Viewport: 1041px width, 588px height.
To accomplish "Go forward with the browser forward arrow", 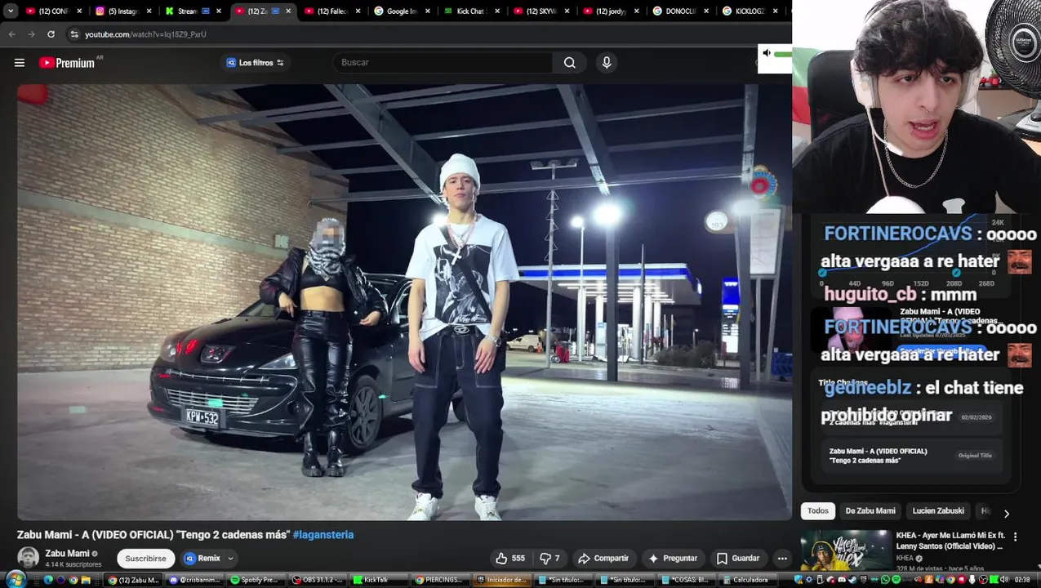I will 31,34.
